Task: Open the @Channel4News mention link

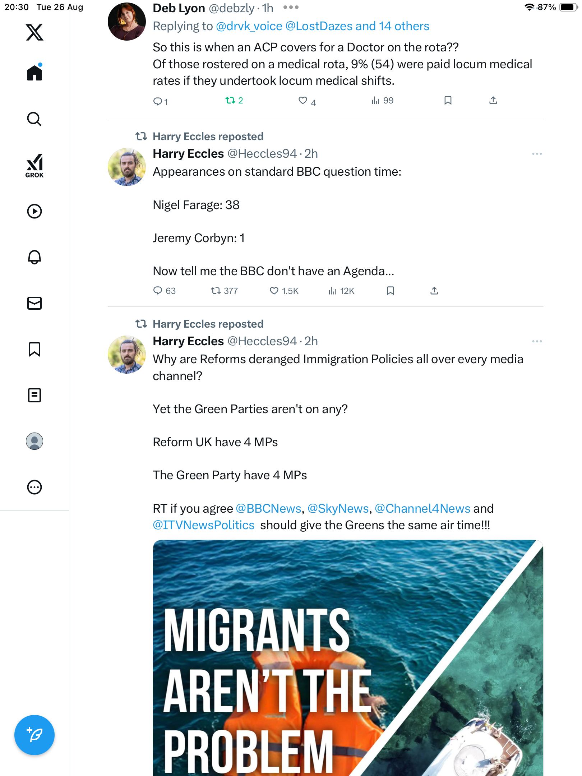Action: pyautogui.click(x=422, y=508)
